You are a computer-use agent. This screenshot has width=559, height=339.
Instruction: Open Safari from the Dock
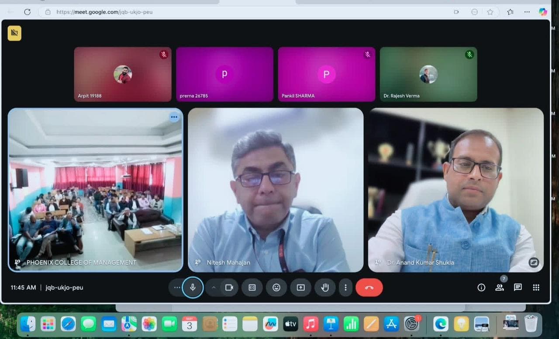click(x=68, y=324)
